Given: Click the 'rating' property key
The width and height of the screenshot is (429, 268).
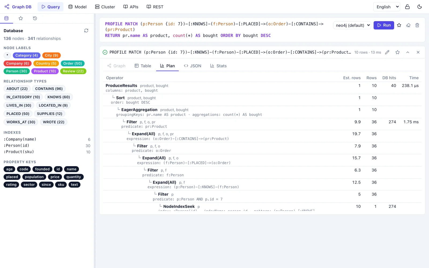Looking at the screenshot, I should (x=11, y=185).
